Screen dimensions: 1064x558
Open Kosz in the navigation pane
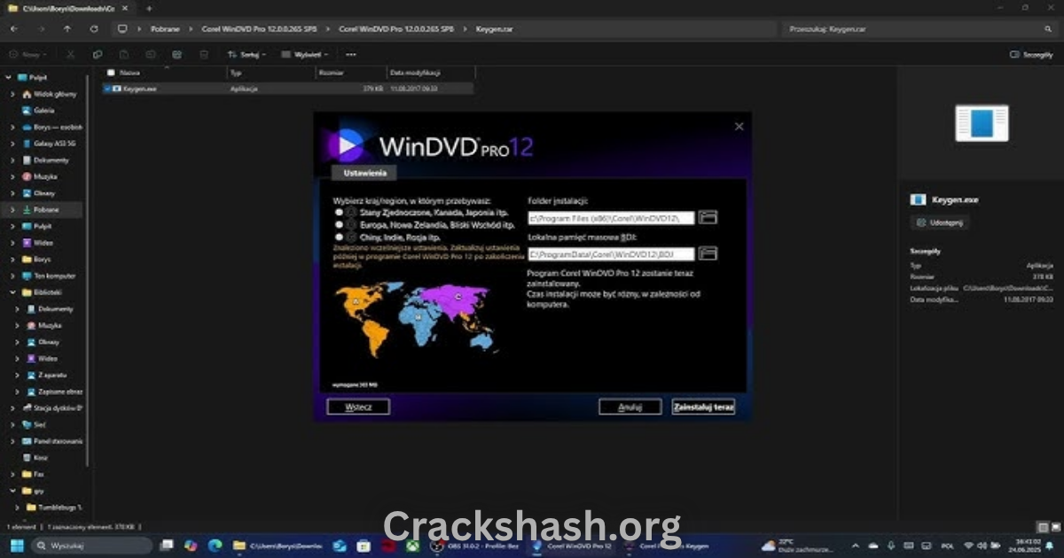pyautogui.click(x=40, y=458)
